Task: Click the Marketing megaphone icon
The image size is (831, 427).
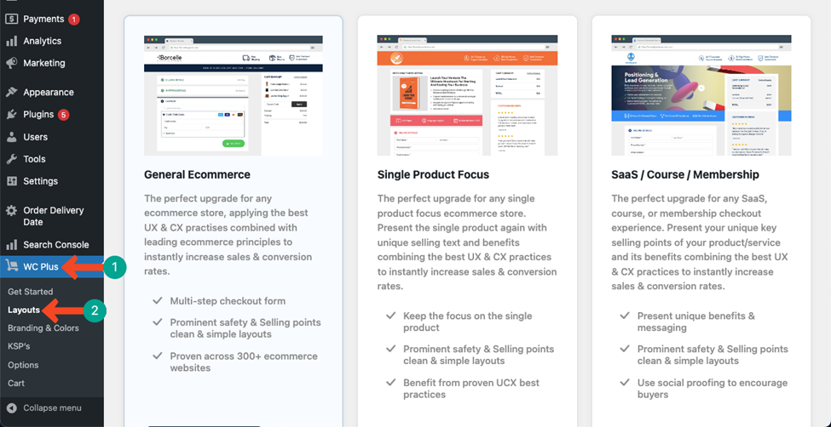Action: coord(12,64)
